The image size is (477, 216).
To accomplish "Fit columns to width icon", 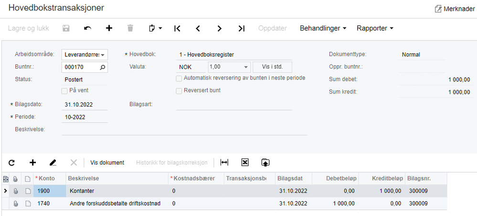I will pyautogui.click(x=224, y=163).
